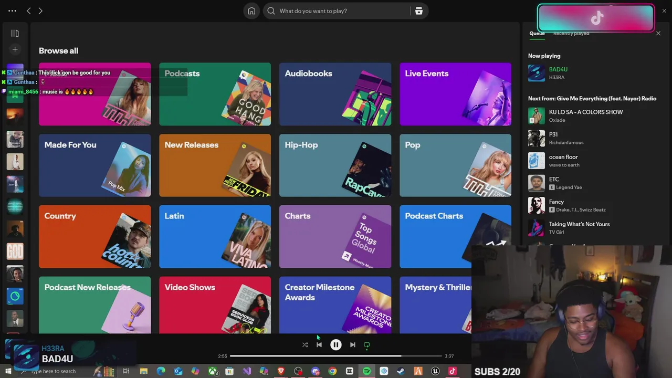672x378 pixels.
Task: Seek on the song progress bar
Action: [336, 356]
